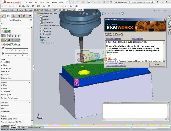The image size is (171, 131).
Task: Collapse the Stock section
Action: pyautogui.click(x=29, y=59)
